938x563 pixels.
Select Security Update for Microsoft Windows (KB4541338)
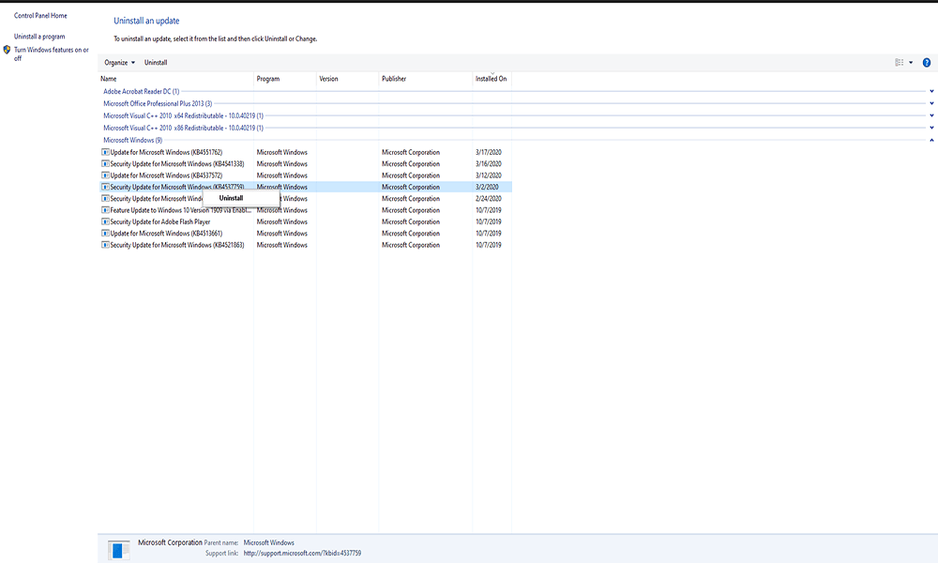coord(177,163)
